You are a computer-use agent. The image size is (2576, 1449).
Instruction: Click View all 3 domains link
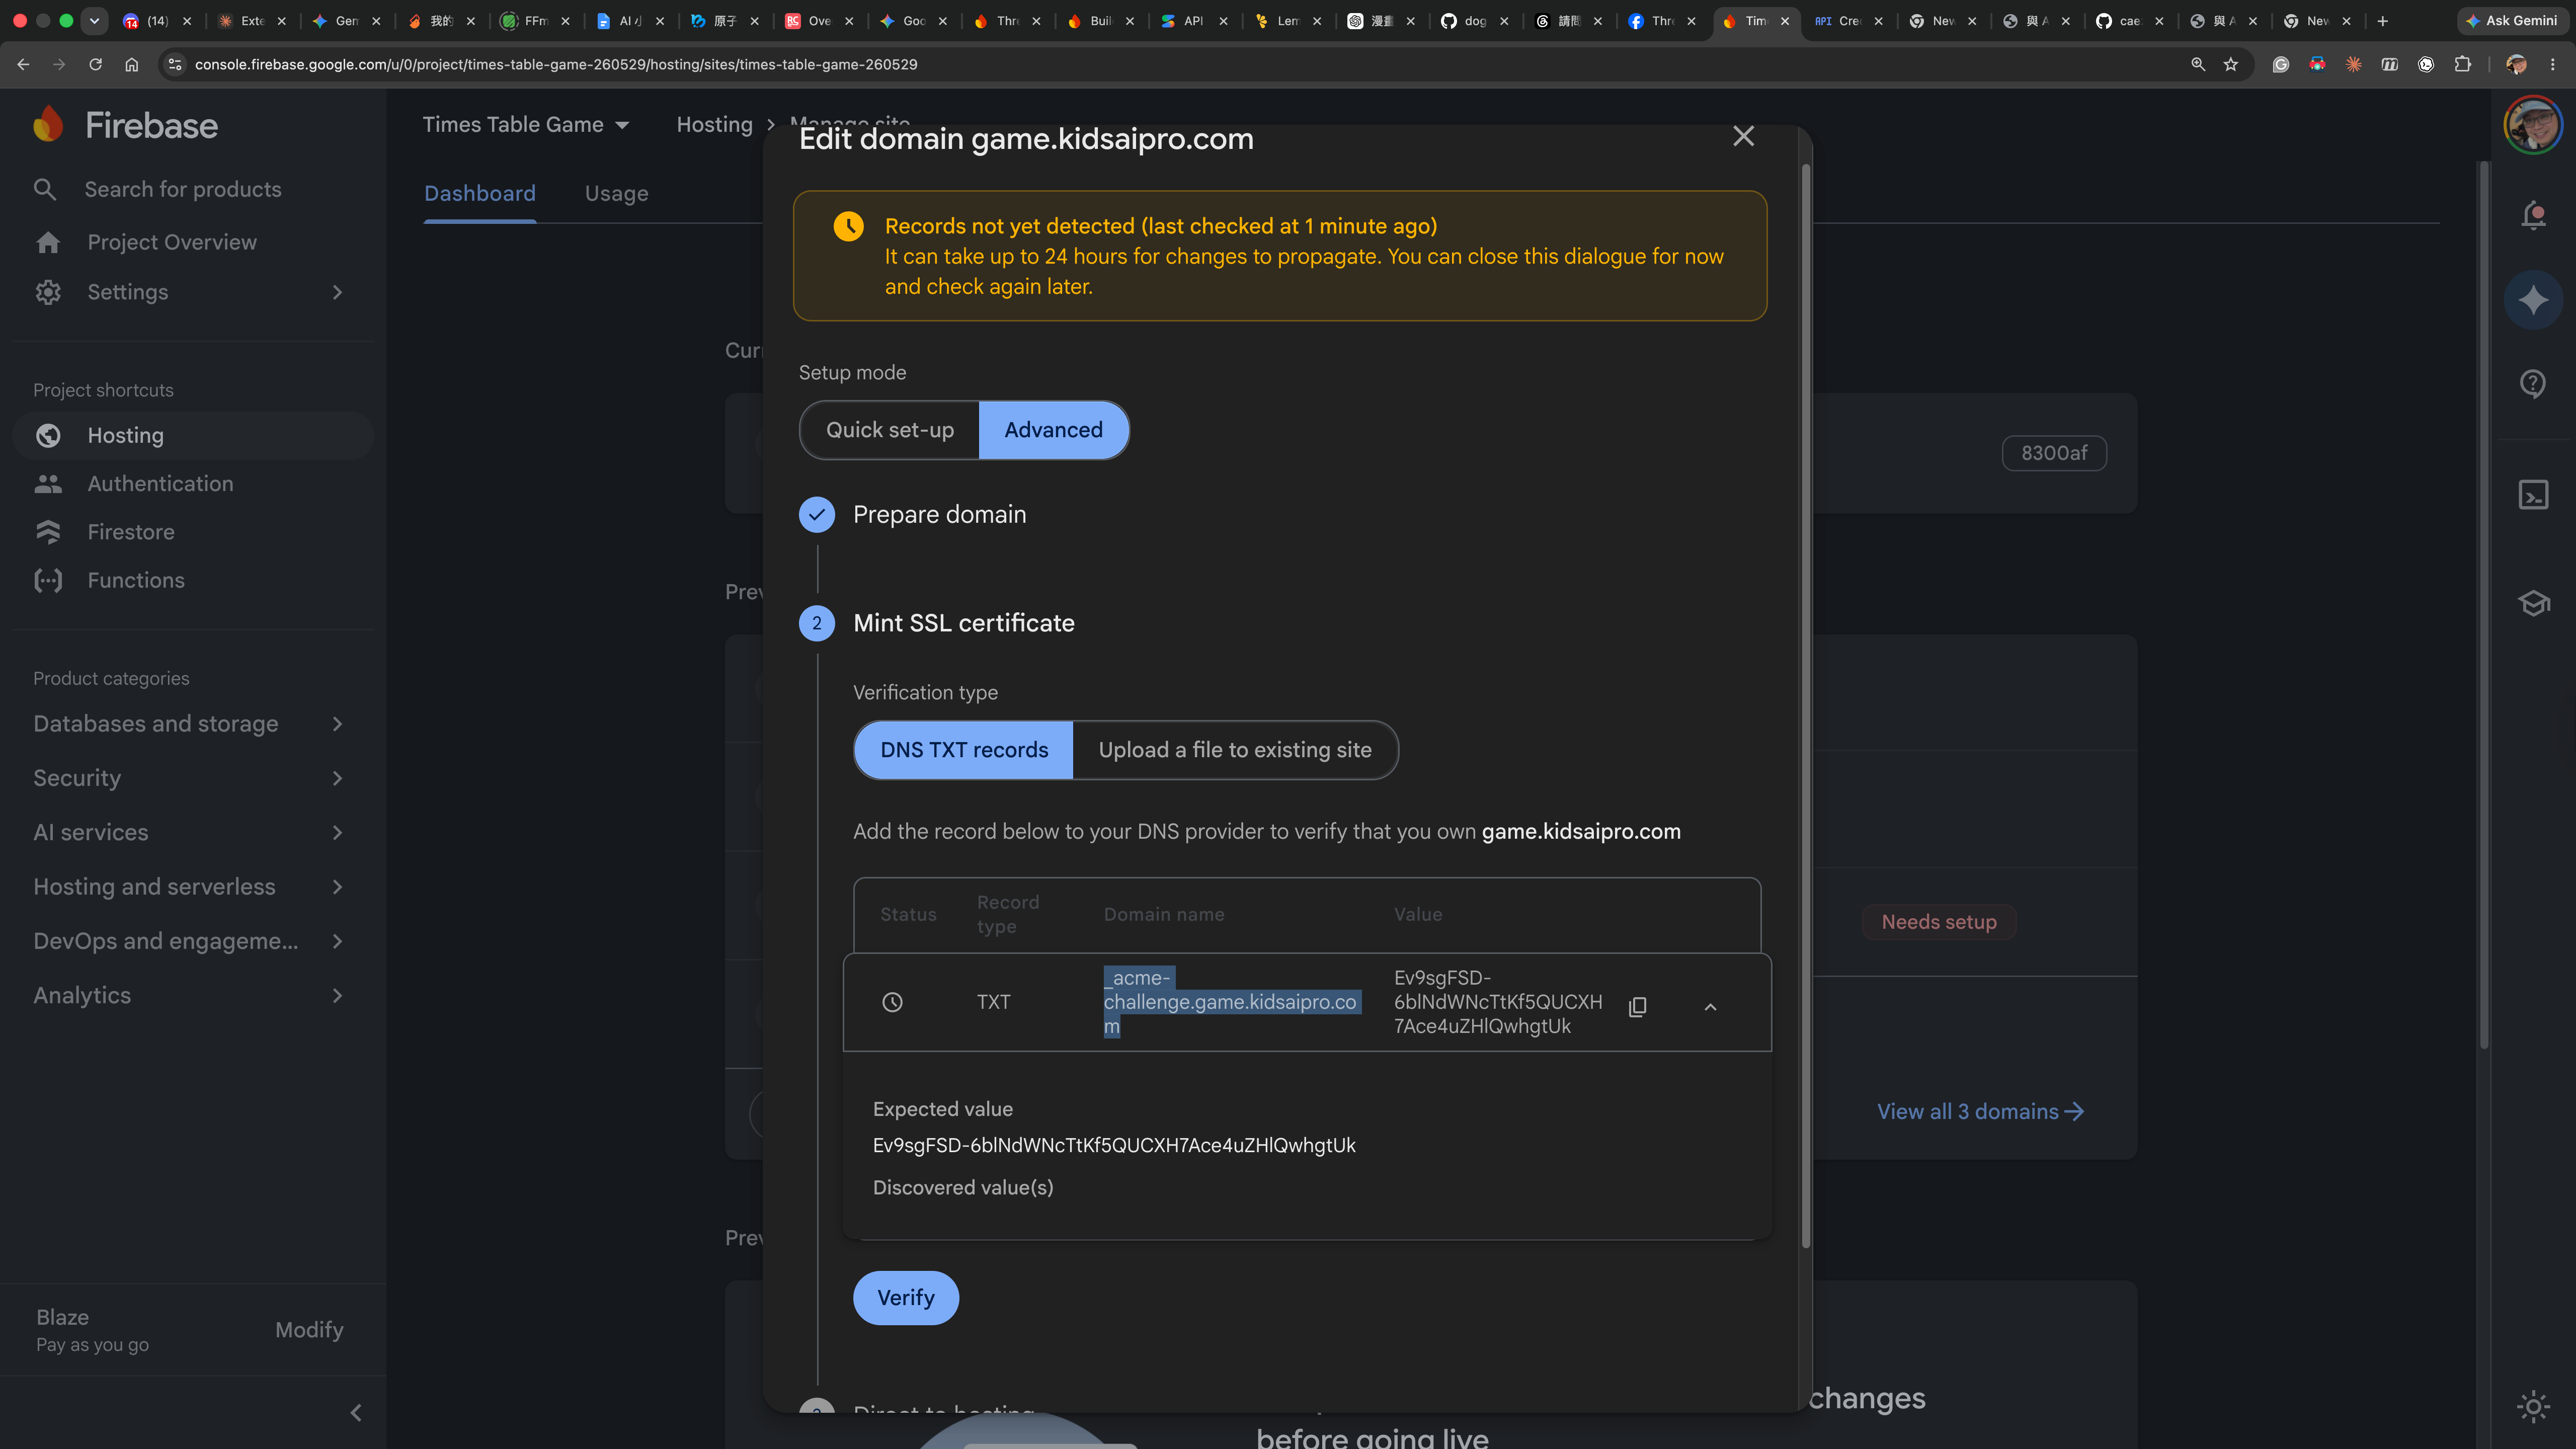[x=1980, y=1112]
